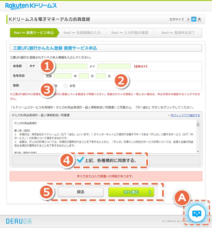Click the 次へ進む button
212x228 pixels.
(x=131, y=192)
